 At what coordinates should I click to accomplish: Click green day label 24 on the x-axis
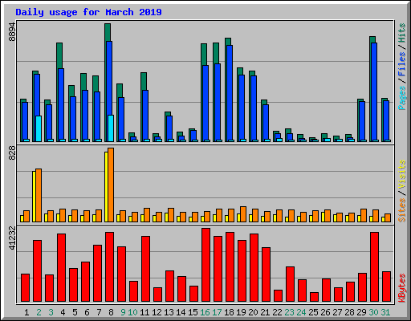301,312
